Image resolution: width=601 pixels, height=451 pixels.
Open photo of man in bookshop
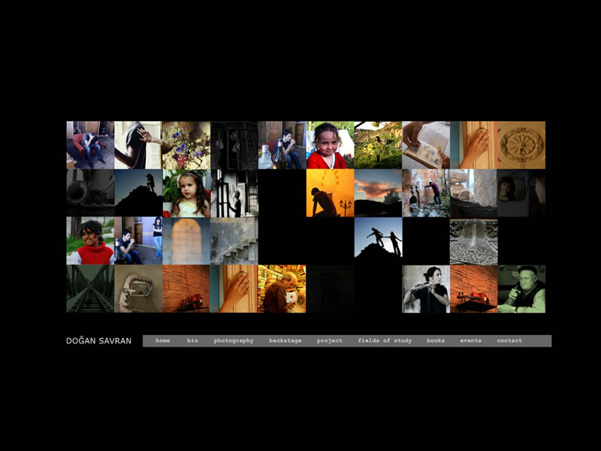click(282, 289)
